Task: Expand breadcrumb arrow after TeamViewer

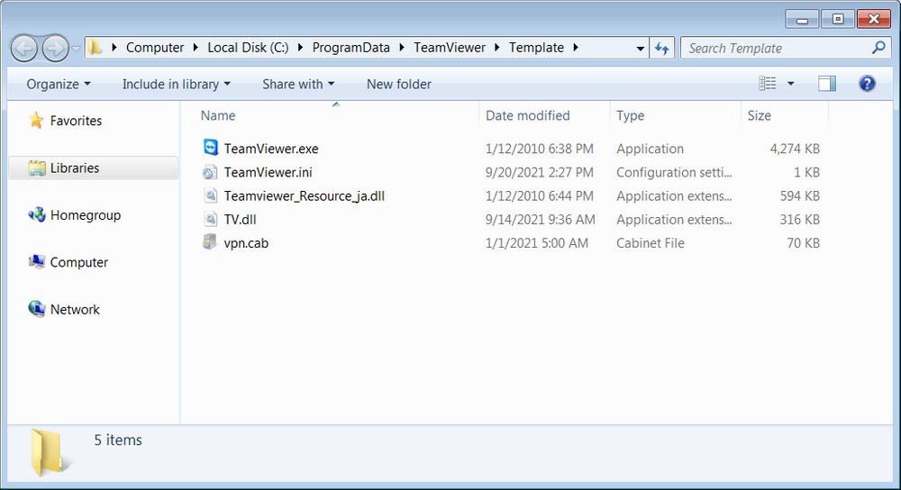Action: coord(497,48)
